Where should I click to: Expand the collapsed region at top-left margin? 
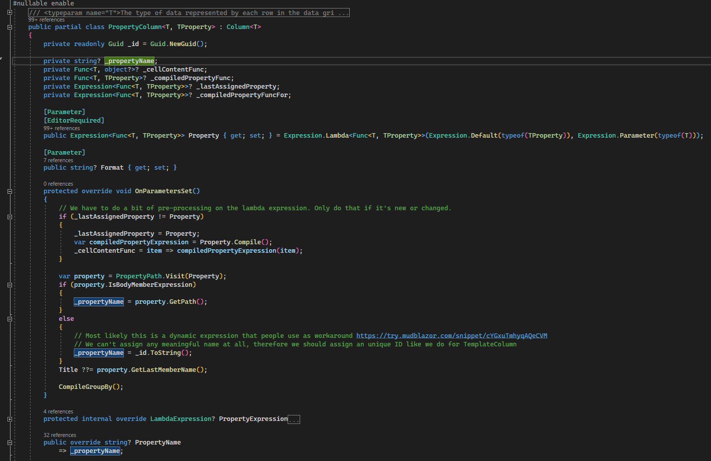[x=9, y=12]
